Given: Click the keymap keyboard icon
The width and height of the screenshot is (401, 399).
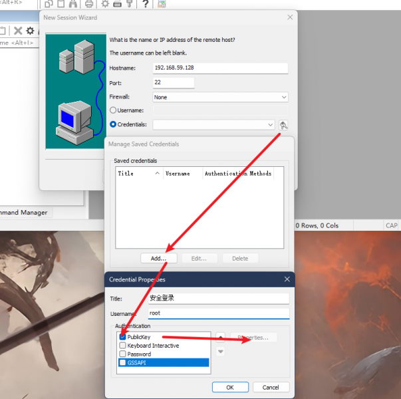Looking at the screenshot, I should (117, 4).
